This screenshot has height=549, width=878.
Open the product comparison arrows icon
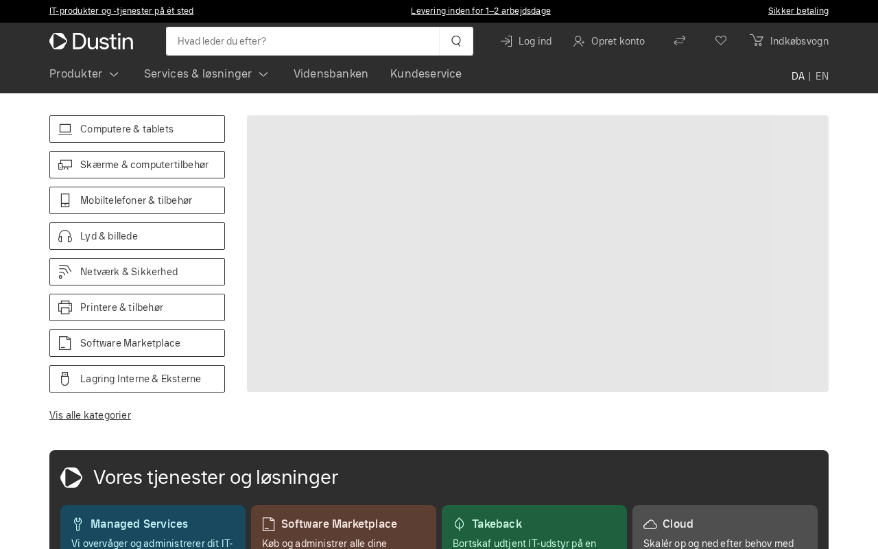coord(680,40)
